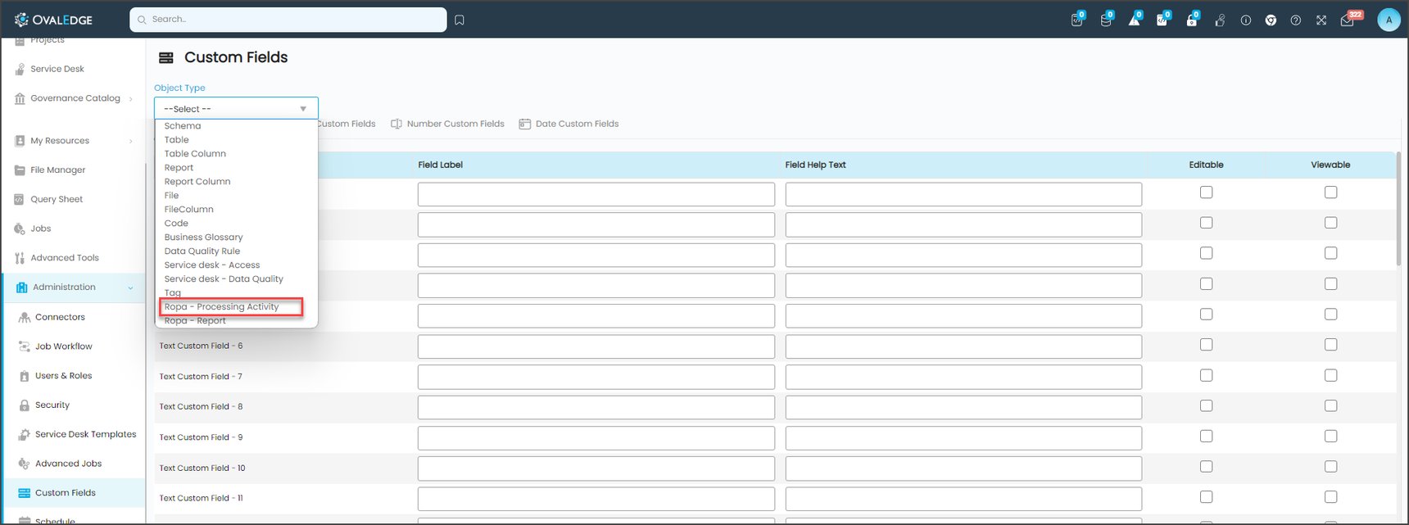Open Users & Roles in the sidebar

63,376
